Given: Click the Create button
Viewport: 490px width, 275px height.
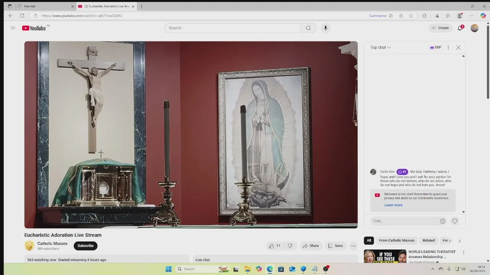Looking at the screenshot, I should tap(440, 28).
